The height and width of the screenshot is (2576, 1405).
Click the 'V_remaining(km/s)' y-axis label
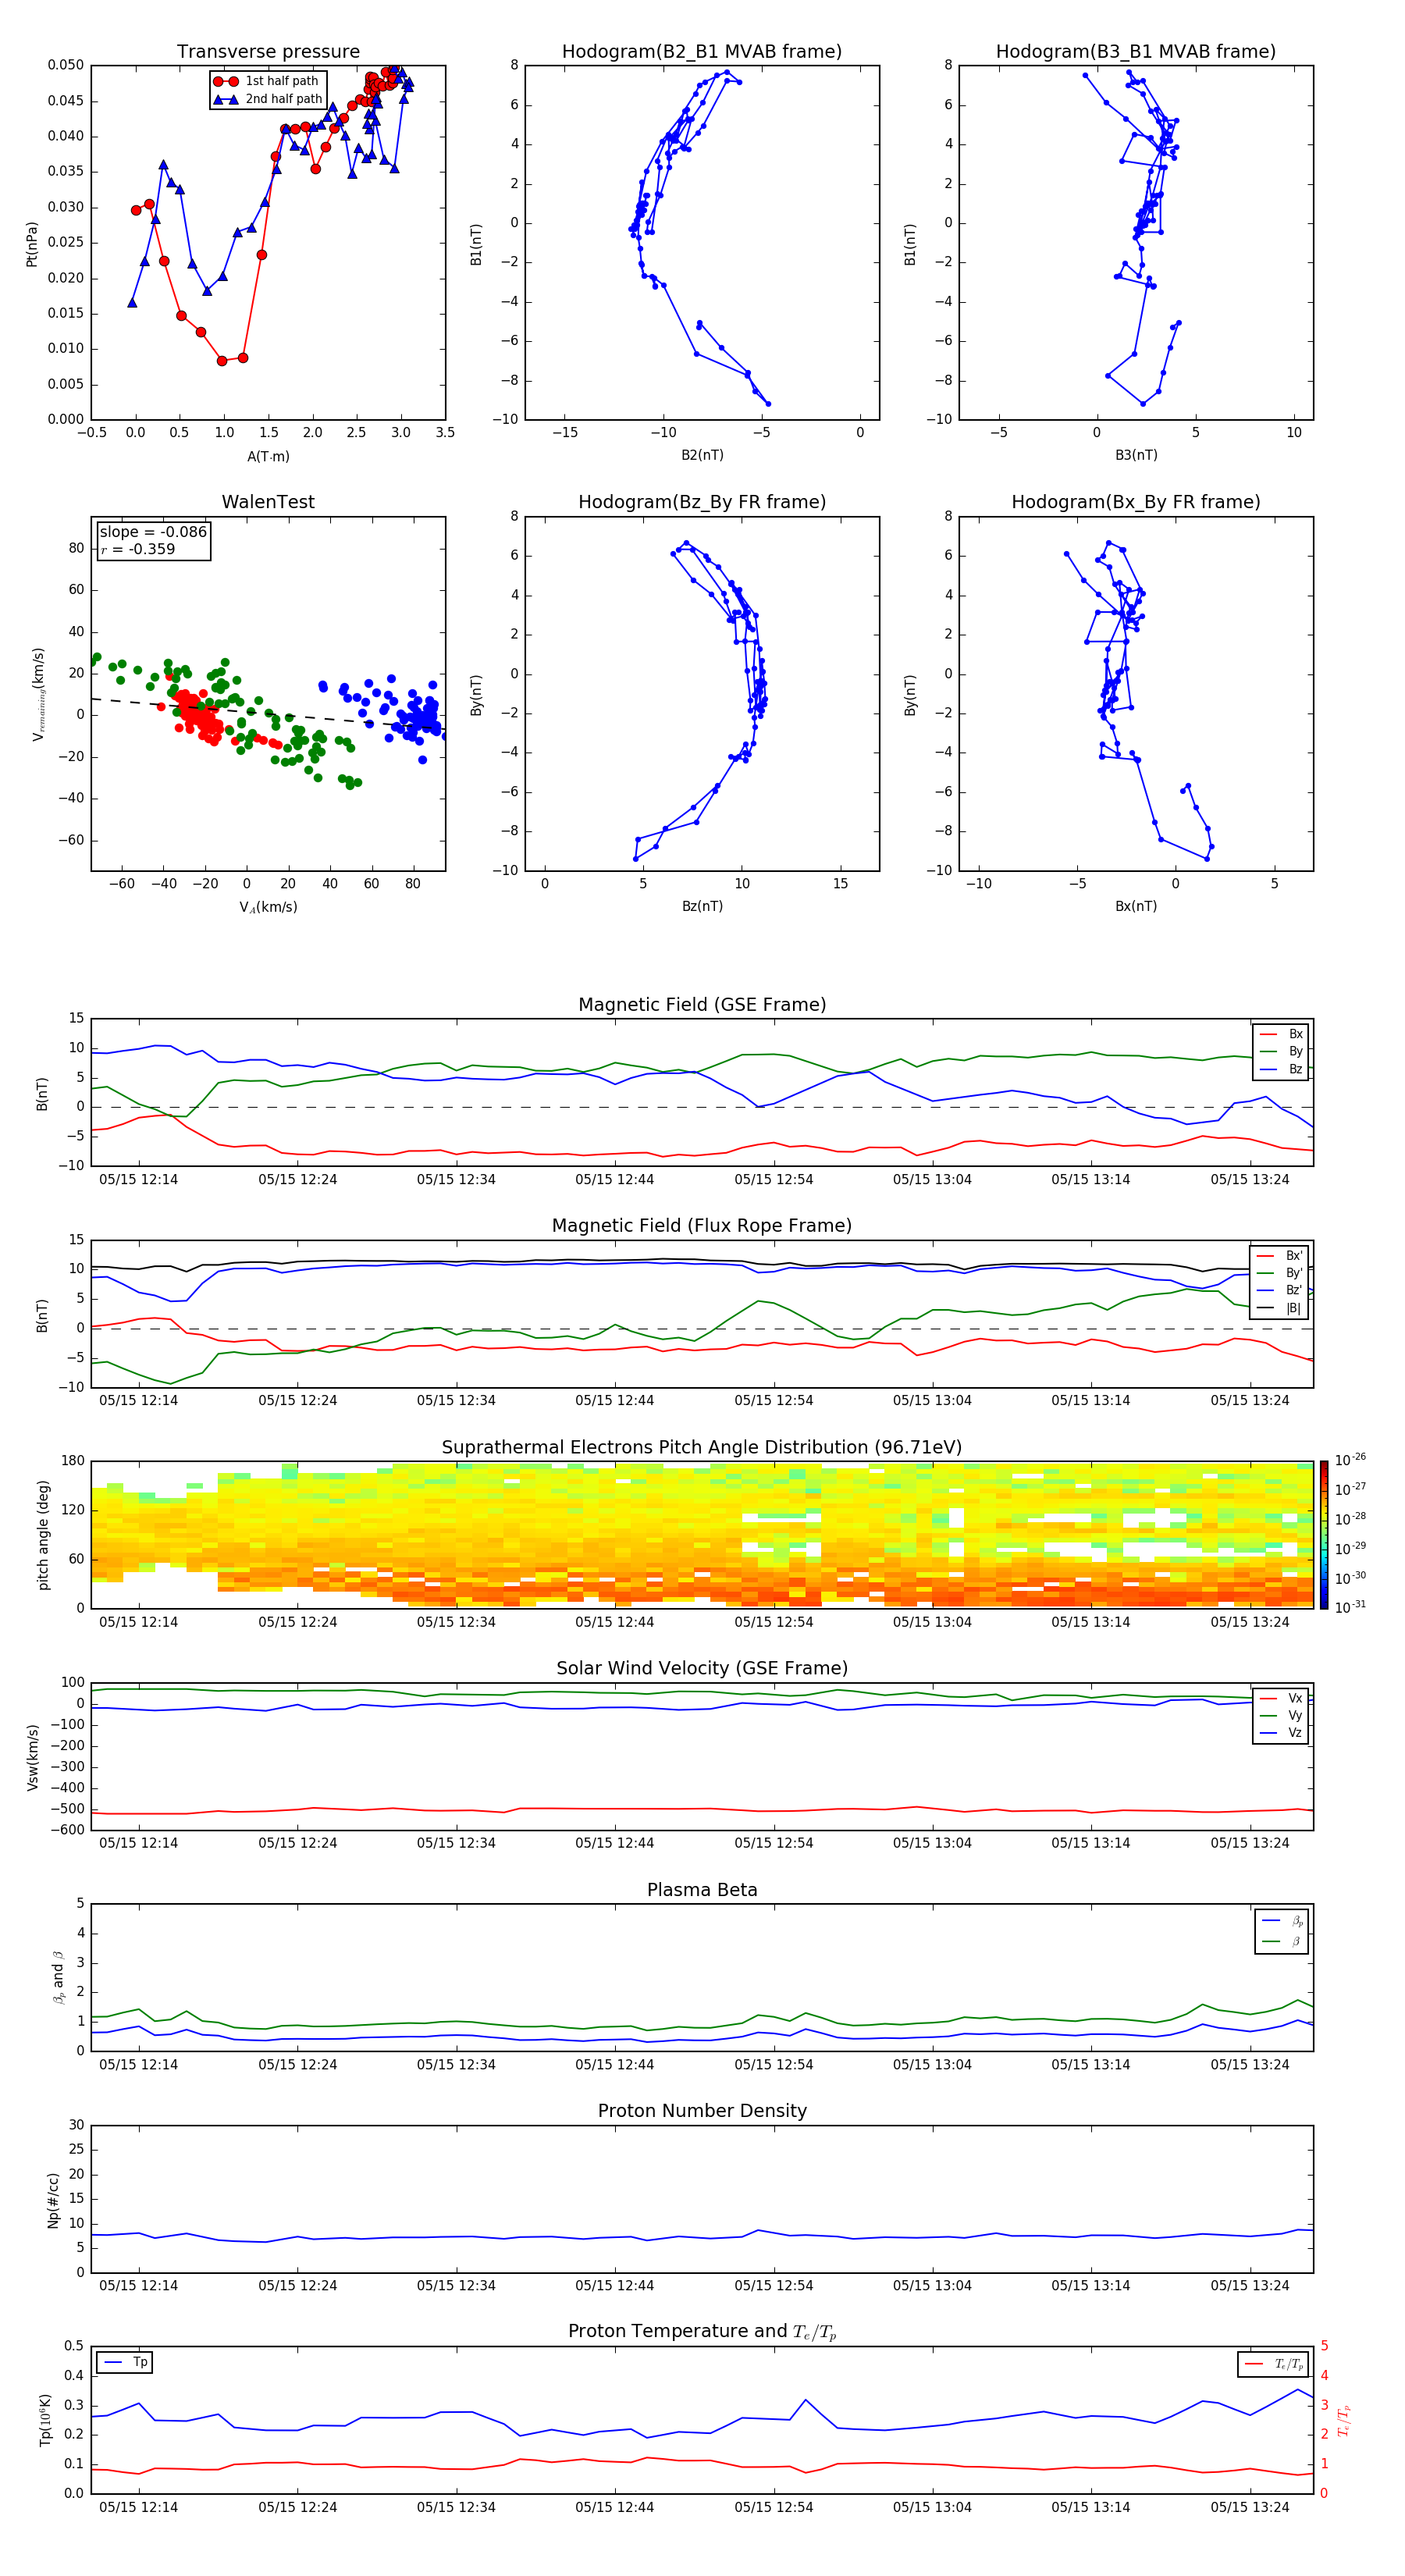point(38,694)
